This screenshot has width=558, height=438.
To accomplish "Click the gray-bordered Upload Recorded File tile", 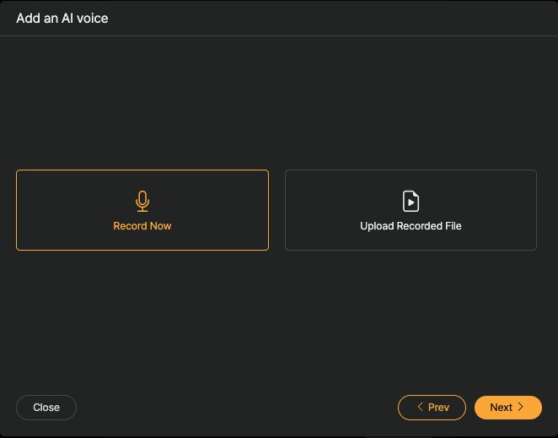I will [410, 210].
